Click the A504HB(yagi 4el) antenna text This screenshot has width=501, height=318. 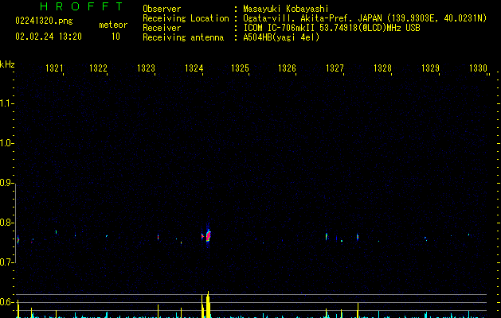(x=281, y=37)
